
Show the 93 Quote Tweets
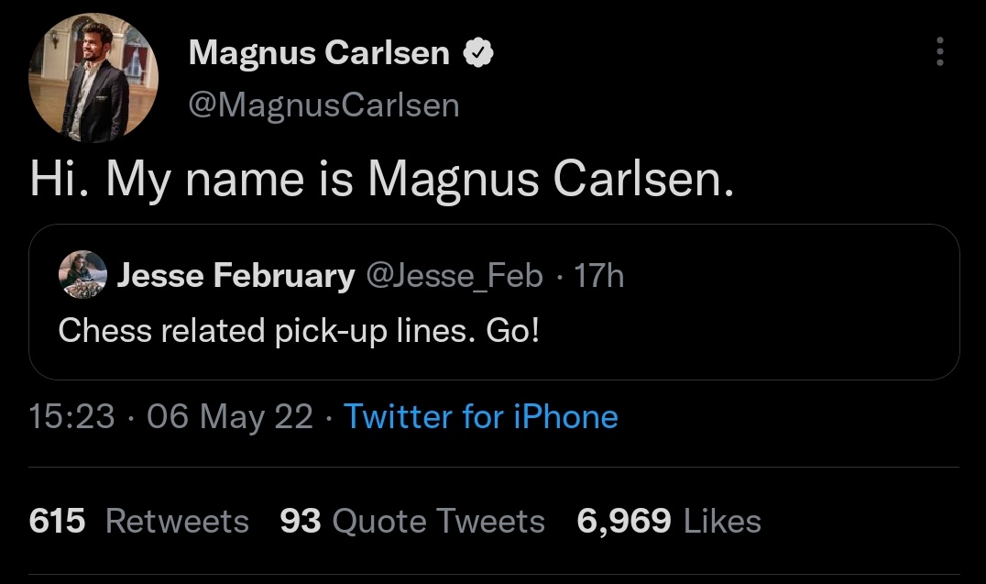tap(412, 521)
